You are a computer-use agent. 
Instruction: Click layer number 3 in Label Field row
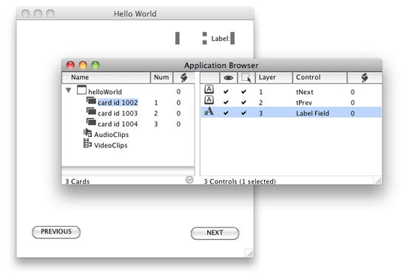(x=260, y=113)
